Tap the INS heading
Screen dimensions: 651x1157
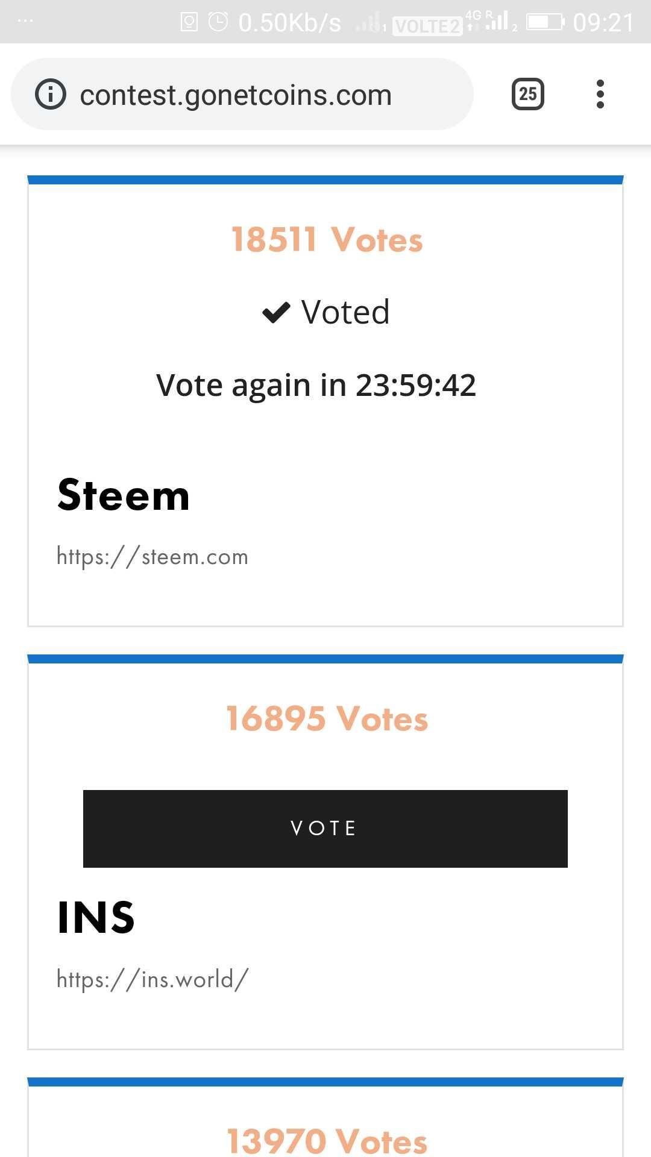[96, 918]
